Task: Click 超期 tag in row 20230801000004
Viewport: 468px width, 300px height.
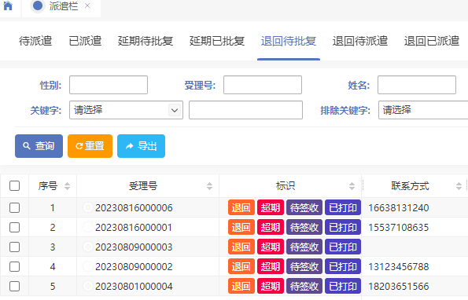Action: tap(271, 286)
